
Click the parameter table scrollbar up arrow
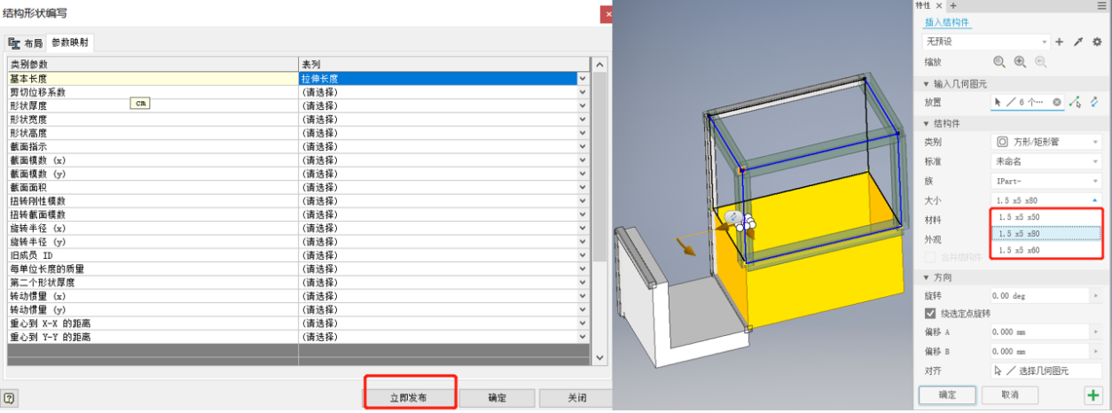pos(599,66)
